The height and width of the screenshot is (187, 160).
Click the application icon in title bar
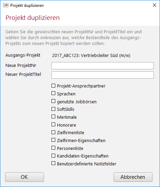point(6,5)
